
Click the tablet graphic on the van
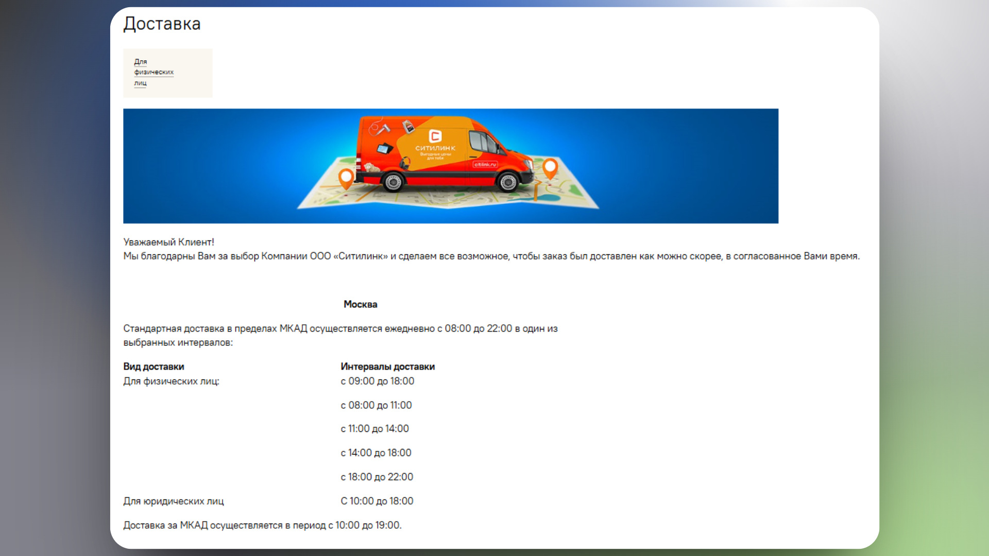384,149
